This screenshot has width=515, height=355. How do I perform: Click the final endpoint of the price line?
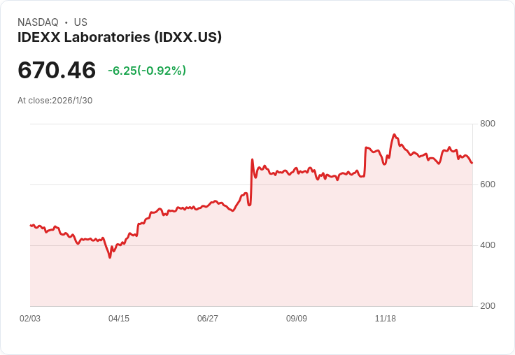click(x=472, y=163)
